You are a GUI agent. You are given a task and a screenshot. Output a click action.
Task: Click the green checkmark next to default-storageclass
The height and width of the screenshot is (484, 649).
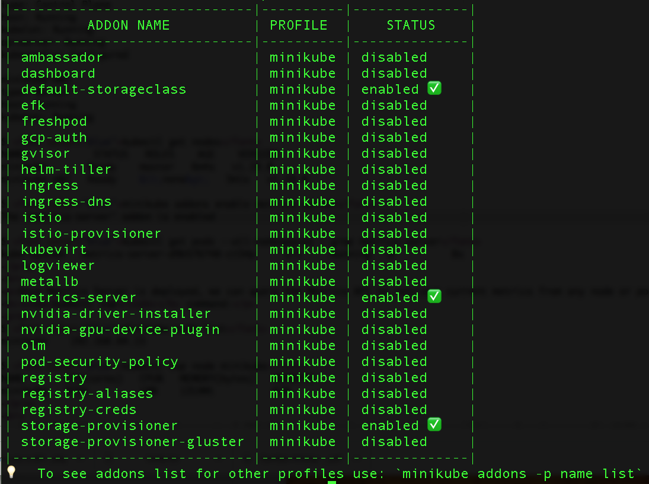pos(434,88)
